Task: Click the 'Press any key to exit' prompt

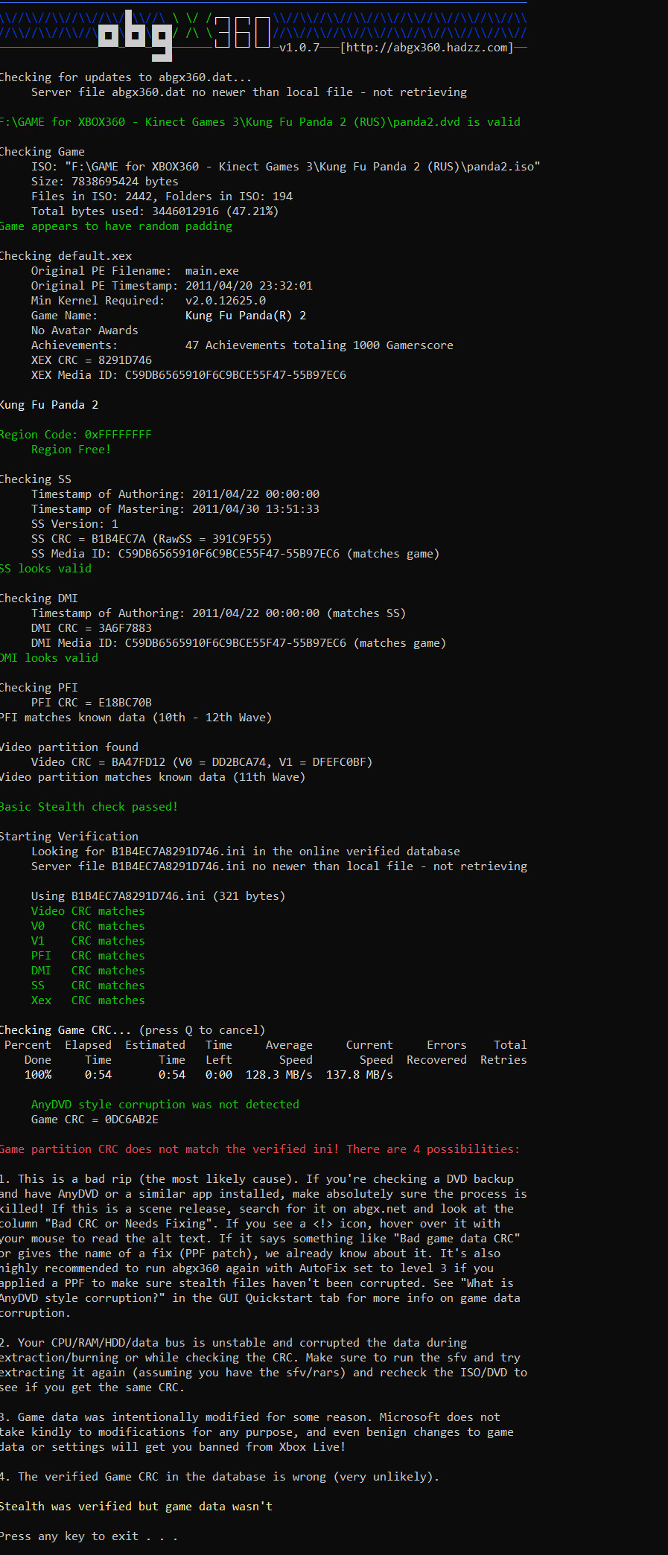Action: (x=89, y=1536)
